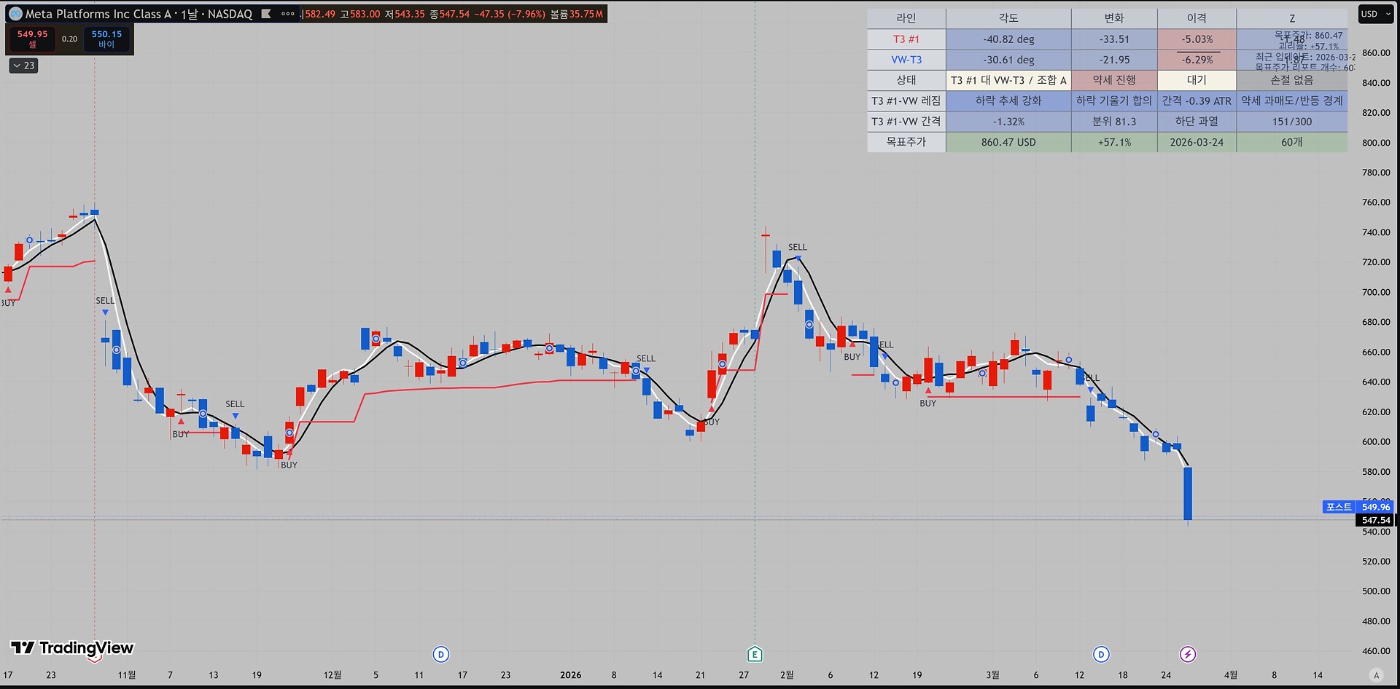Click the Meta Platforms Inc Class A symbol title
1400x689 pixels.
98,14
